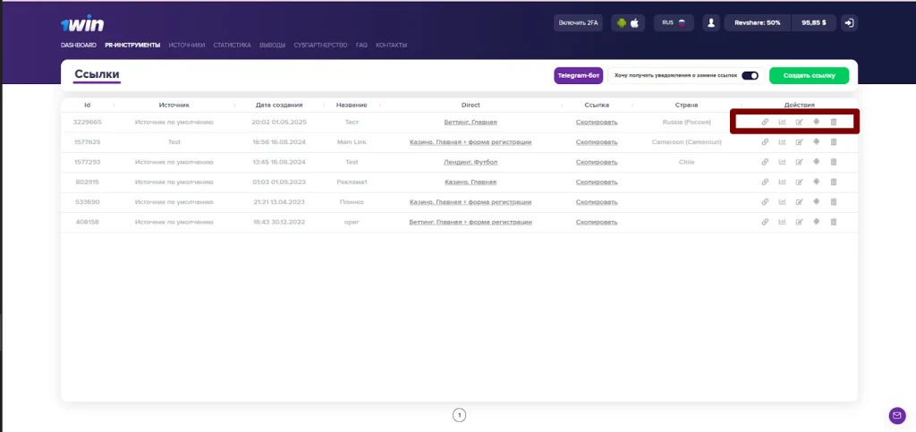Click the Telegram-бот button

click(579, 75)
